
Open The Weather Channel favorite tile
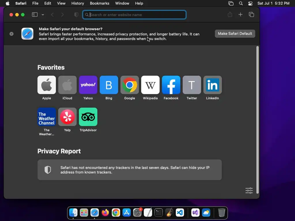47,117
